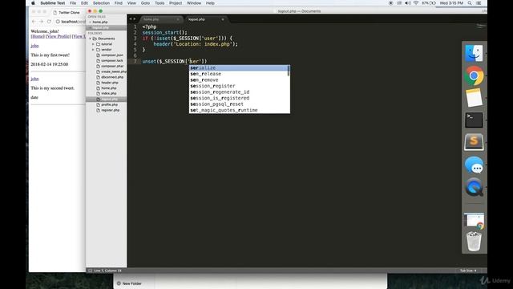Image resolution: width=513 pixels, height=289 pixels.
Task: Click the browser forward arrow
Action: [42, 22]
